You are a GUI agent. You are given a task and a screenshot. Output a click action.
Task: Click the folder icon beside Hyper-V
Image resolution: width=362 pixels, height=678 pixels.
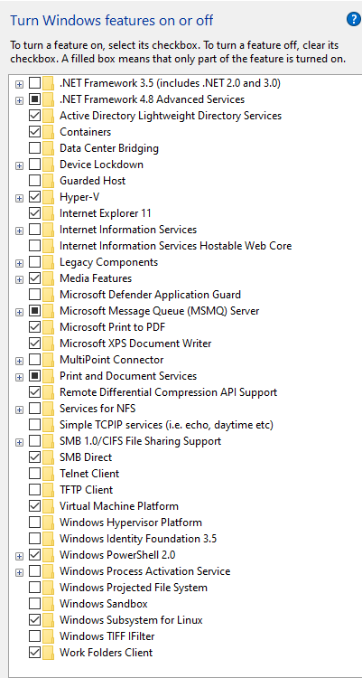point(49,197)
